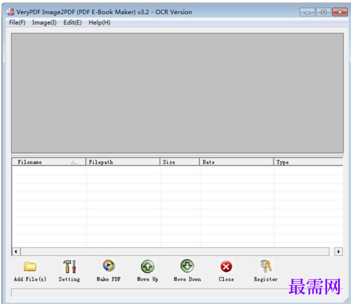Open the Image(I) menu

pos(45,23)
